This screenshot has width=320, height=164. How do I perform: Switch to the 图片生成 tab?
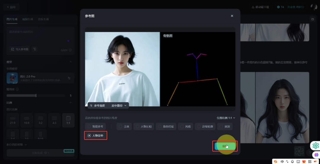tap(12, 19)
